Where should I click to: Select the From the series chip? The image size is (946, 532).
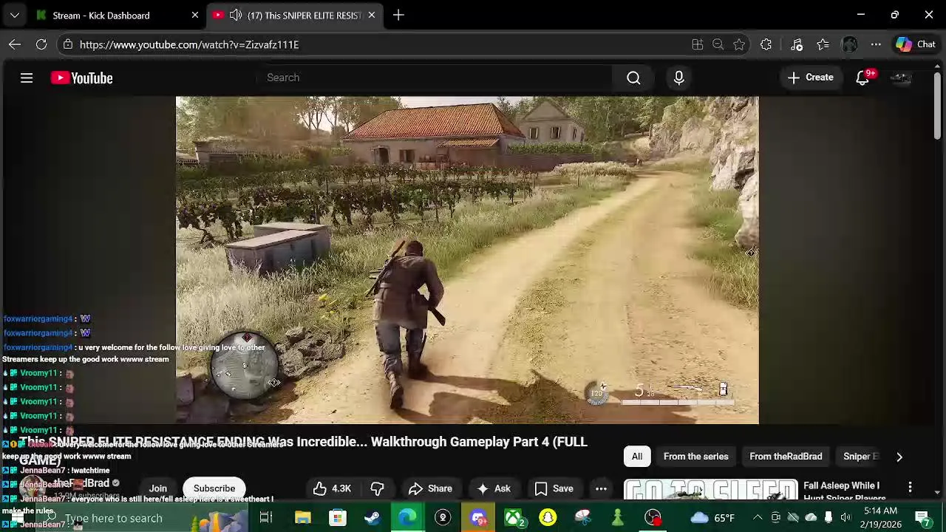pos(695,457)
